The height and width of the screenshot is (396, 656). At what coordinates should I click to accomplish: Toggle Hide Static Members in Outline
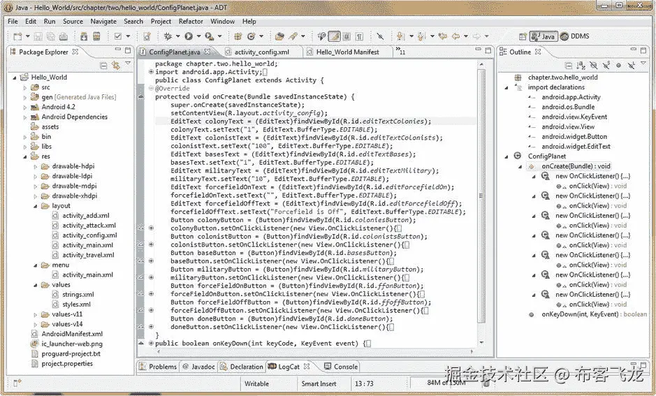pos(606,66)
